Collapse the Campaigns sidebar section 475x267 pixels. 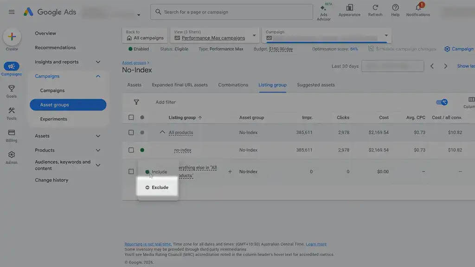coord(98,76)
